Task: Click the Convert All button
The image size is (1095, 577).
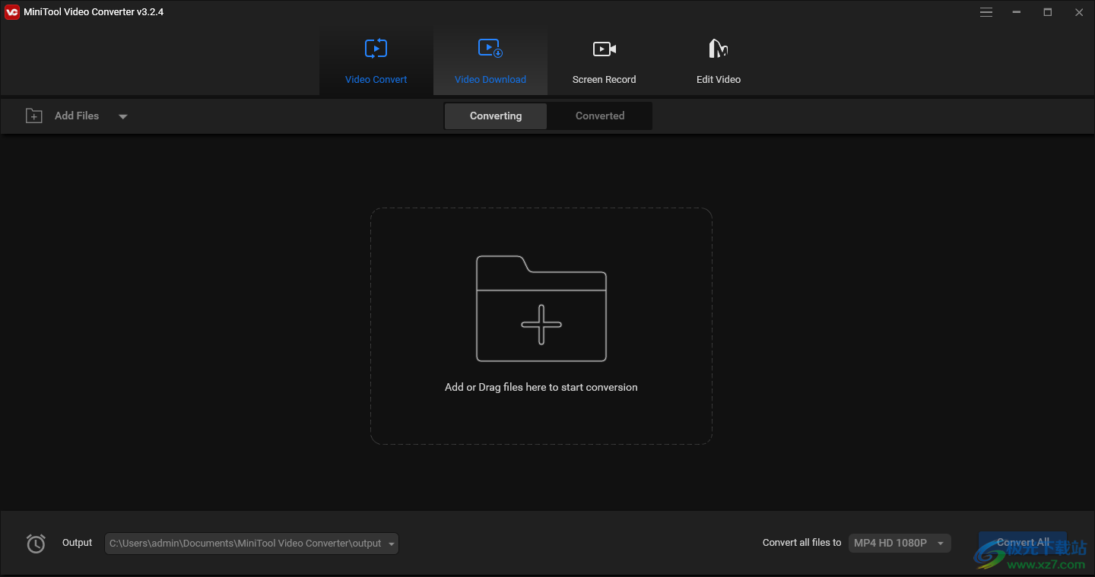Action: coord(1023,543)
